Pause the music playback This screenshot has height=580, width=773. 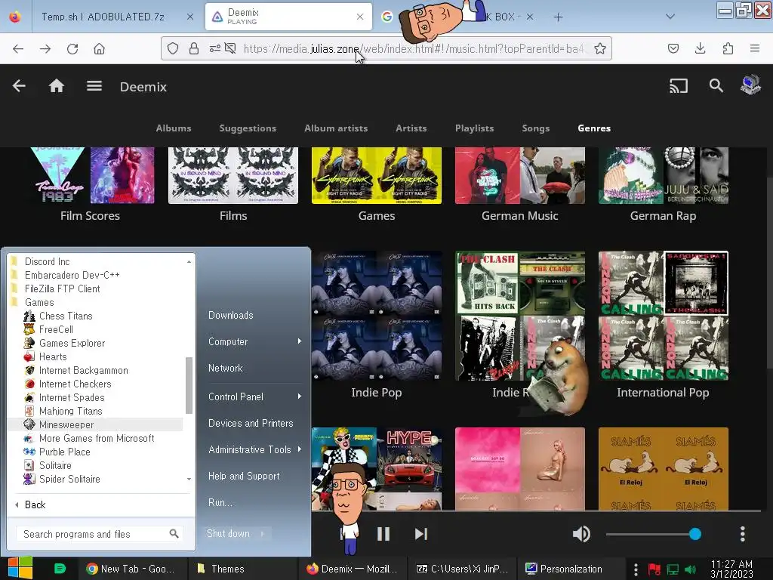tap(383, 534)
